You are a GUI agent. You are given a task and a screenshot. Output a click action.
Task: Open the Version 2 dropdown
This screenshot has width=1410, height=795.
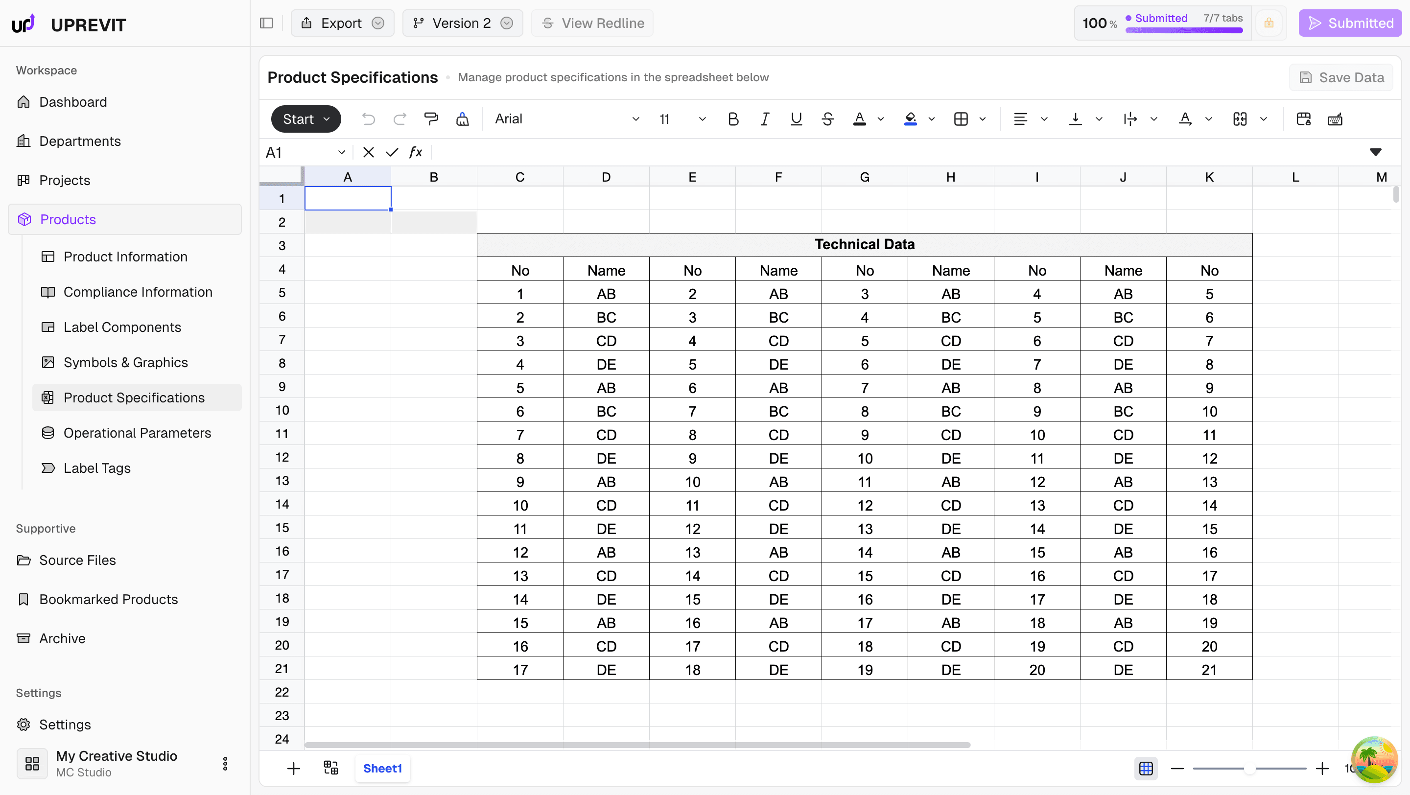click(462, 23)
